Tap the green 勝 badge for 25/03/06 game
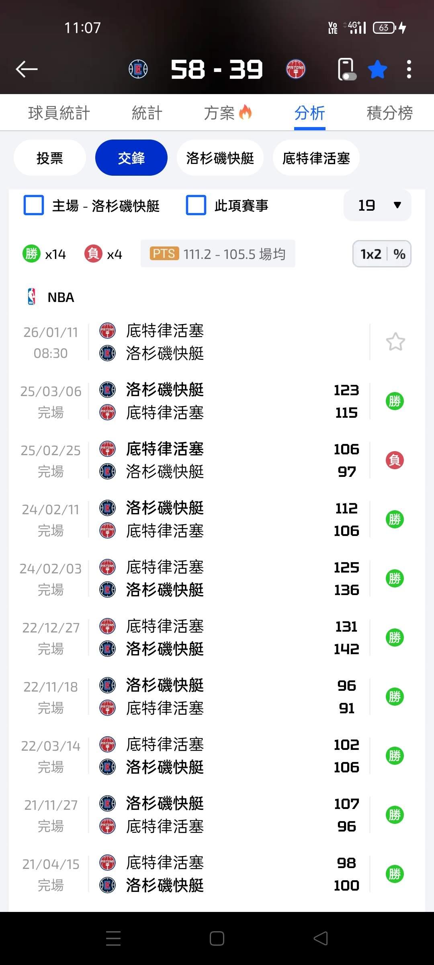This screenshot has width=434, height=965. tap(395, 401)
